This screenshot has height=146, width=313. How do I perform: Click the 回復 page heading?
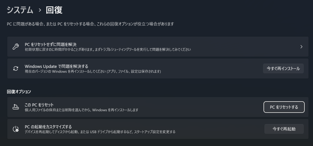[54, 10]
